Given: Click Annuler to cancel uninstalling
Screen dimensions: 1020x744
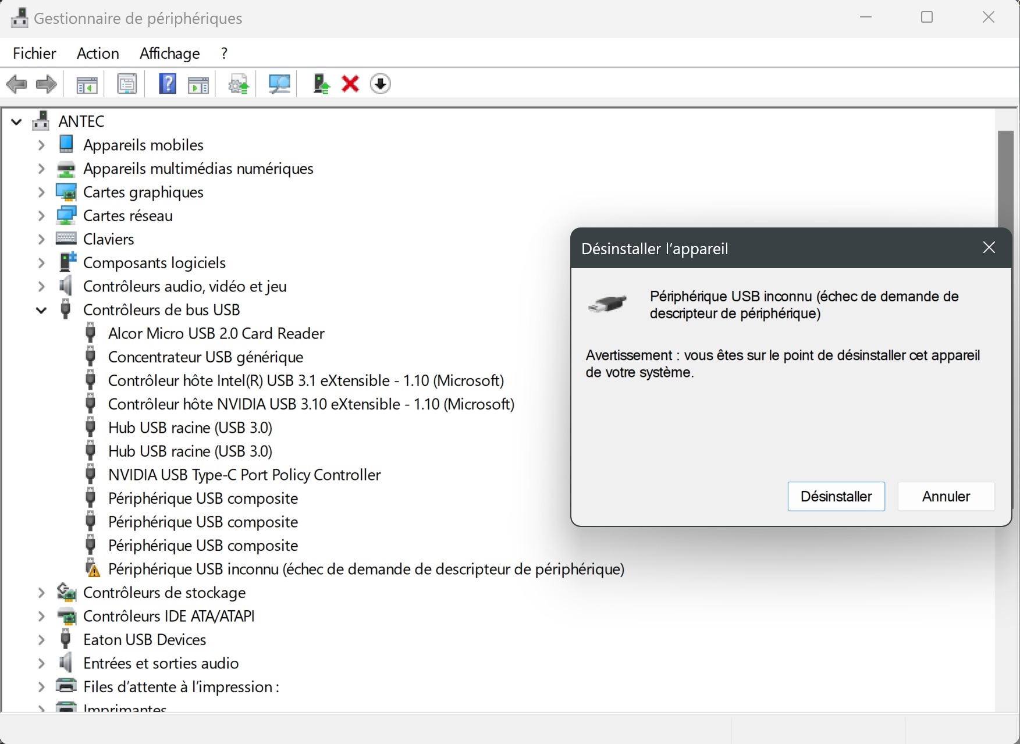Looking at the screenshot, I should pos(946,496).
